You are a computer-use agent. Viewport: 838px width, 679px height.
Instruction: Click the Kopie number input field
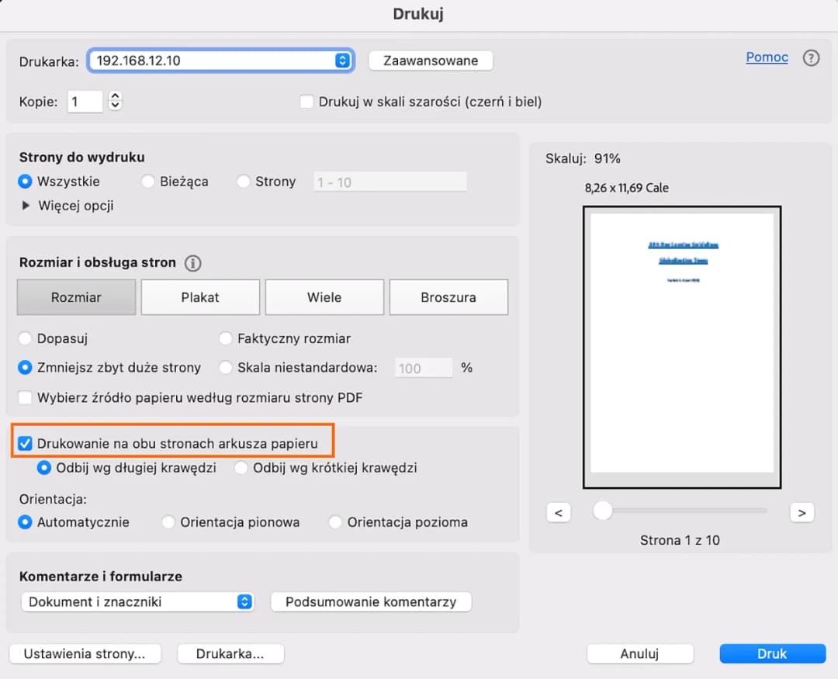(85, 102)
